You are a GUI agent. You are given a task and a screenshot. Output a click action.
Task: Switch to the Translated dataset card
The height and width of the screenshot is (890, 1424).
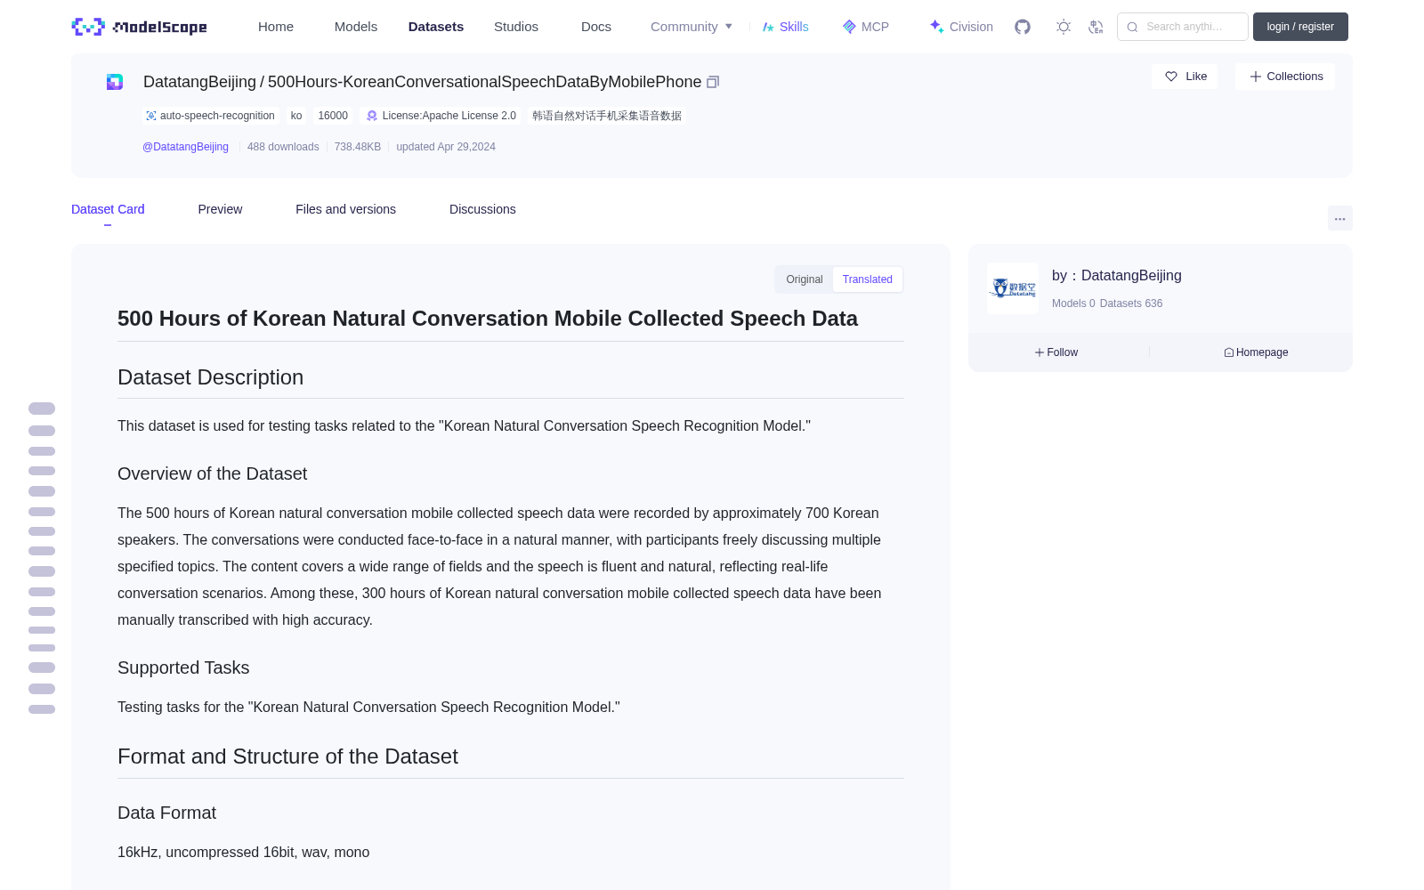[x=868, y=279]
